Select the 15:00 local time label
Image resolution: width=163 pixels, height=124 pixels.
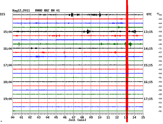click(8, 32)
